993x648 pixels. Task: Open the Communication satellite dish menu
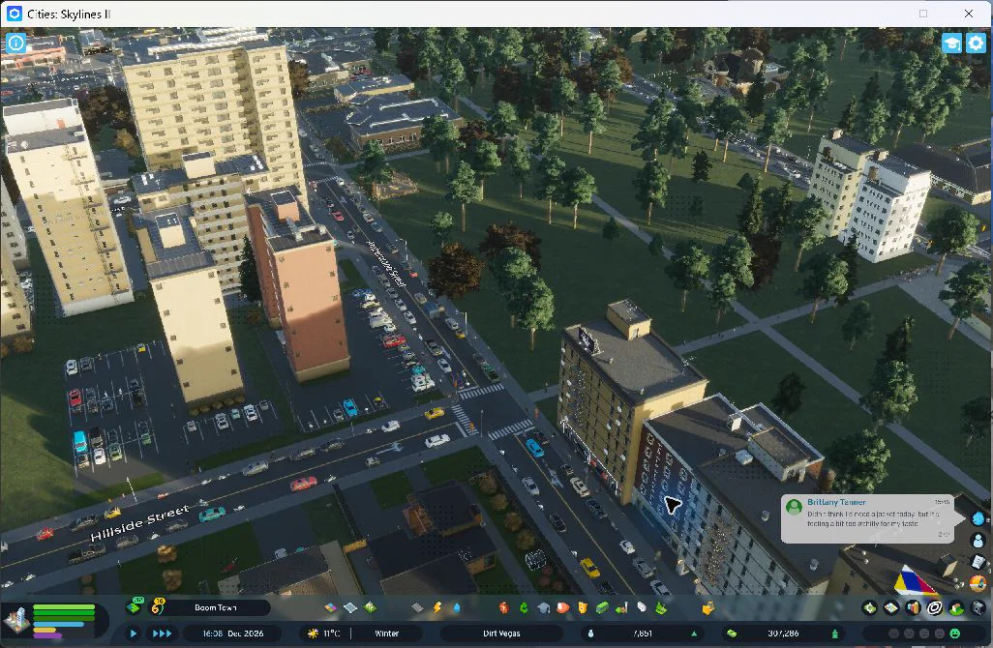click(642, 607)
